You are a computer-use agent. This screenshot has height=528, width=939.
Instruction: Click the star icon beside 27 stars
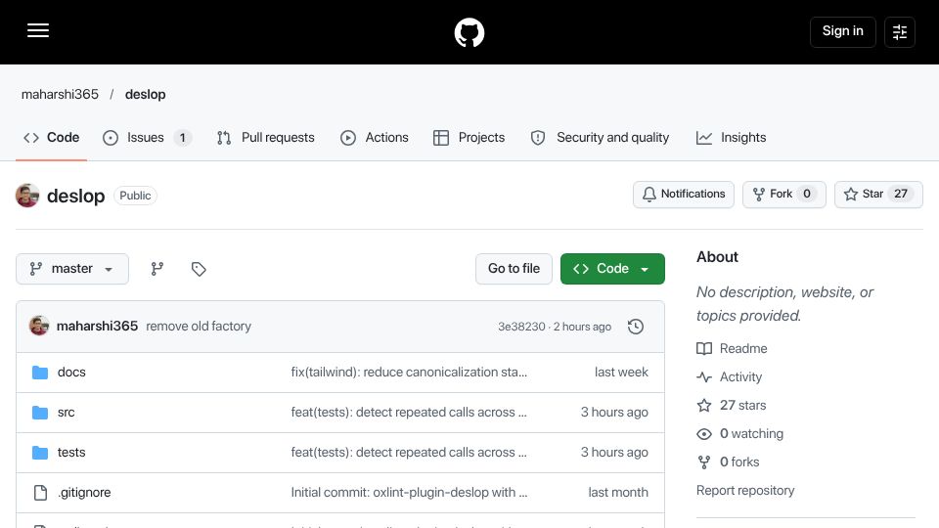704,405
